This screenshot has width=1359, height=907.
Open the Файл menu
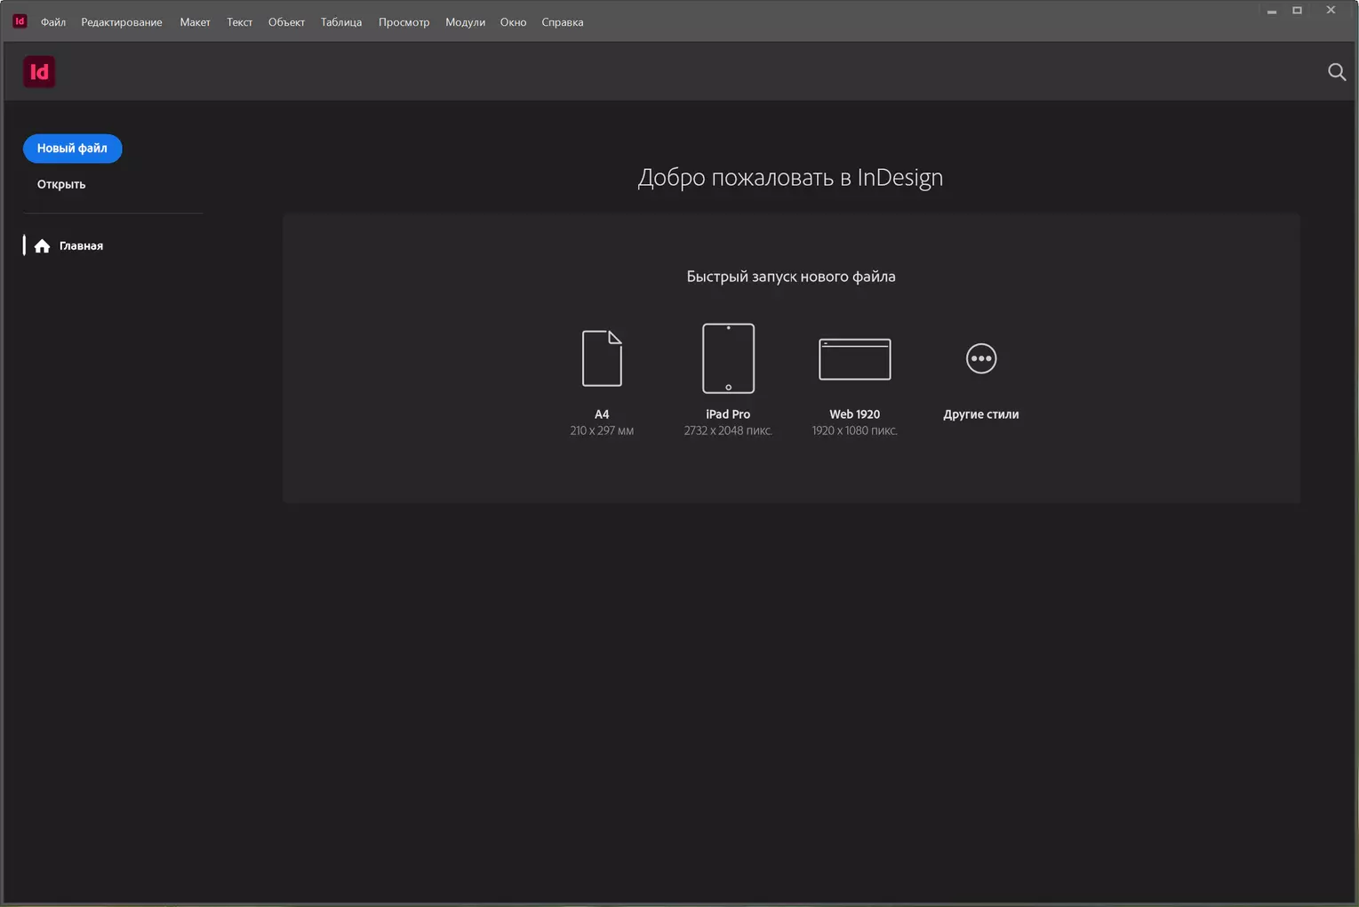(53, 22)
